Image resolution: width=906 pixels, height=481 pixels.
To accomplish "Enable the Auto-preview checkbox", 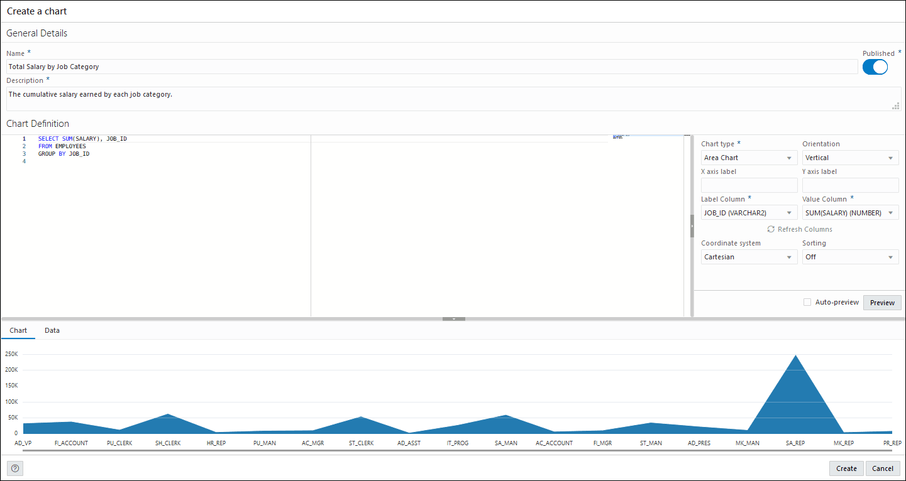I will (807, 302).
